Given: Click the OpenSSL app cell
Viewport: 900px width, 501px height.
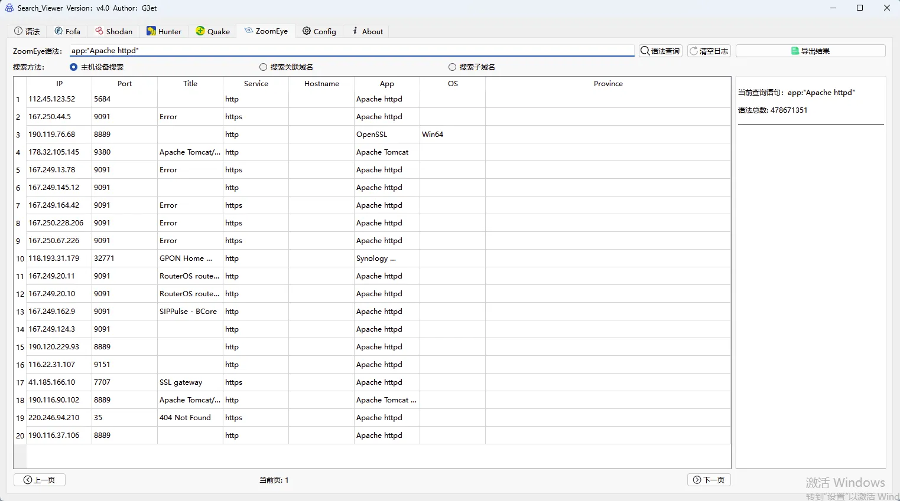Looking at the screenshot, I should point(387,135).
